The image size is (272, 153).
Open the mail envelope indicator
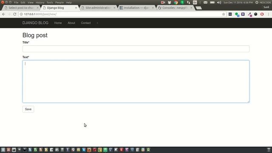tap(205, 3)
